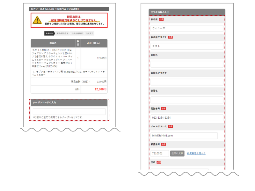Click the red-bordered 即日出荷 notice banner

[69, 20]
